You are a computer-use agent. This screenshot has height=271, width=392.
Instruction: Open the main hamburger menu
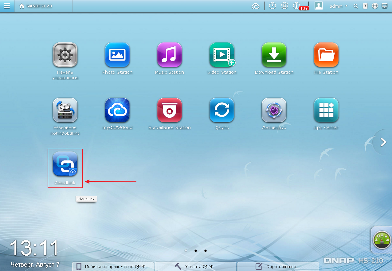point(7,6)
